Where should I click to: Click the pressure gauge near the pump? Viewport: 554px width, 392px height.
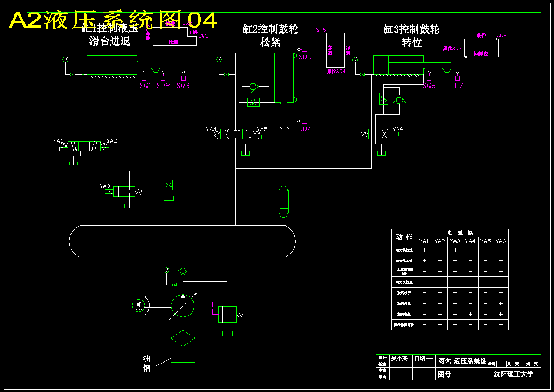tap(166, 270)
